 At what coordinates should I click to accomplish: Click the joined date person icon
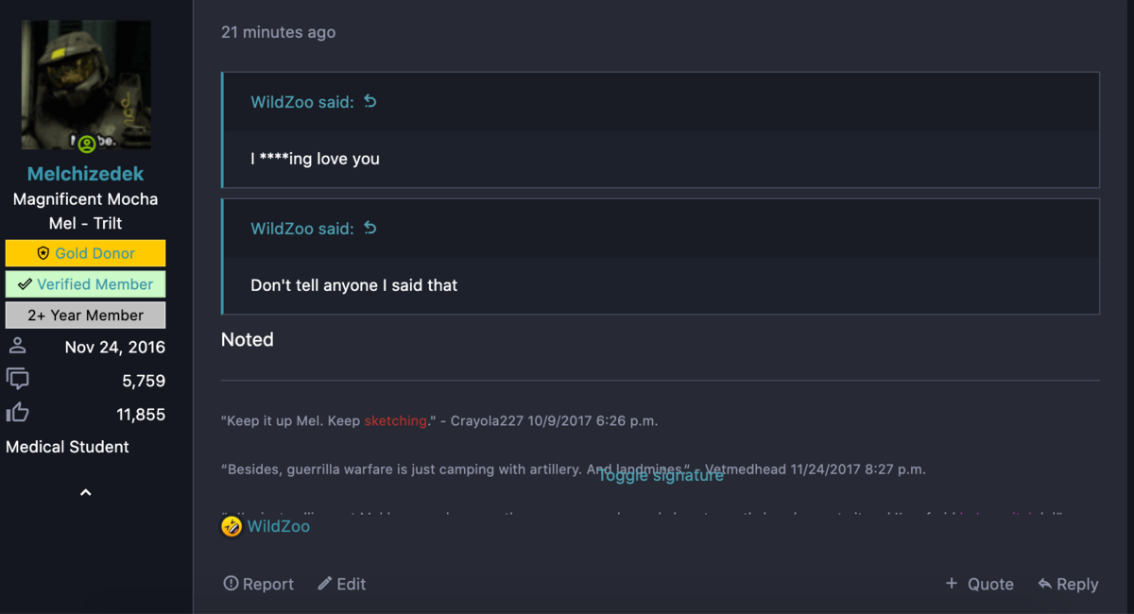coord(17,346)
